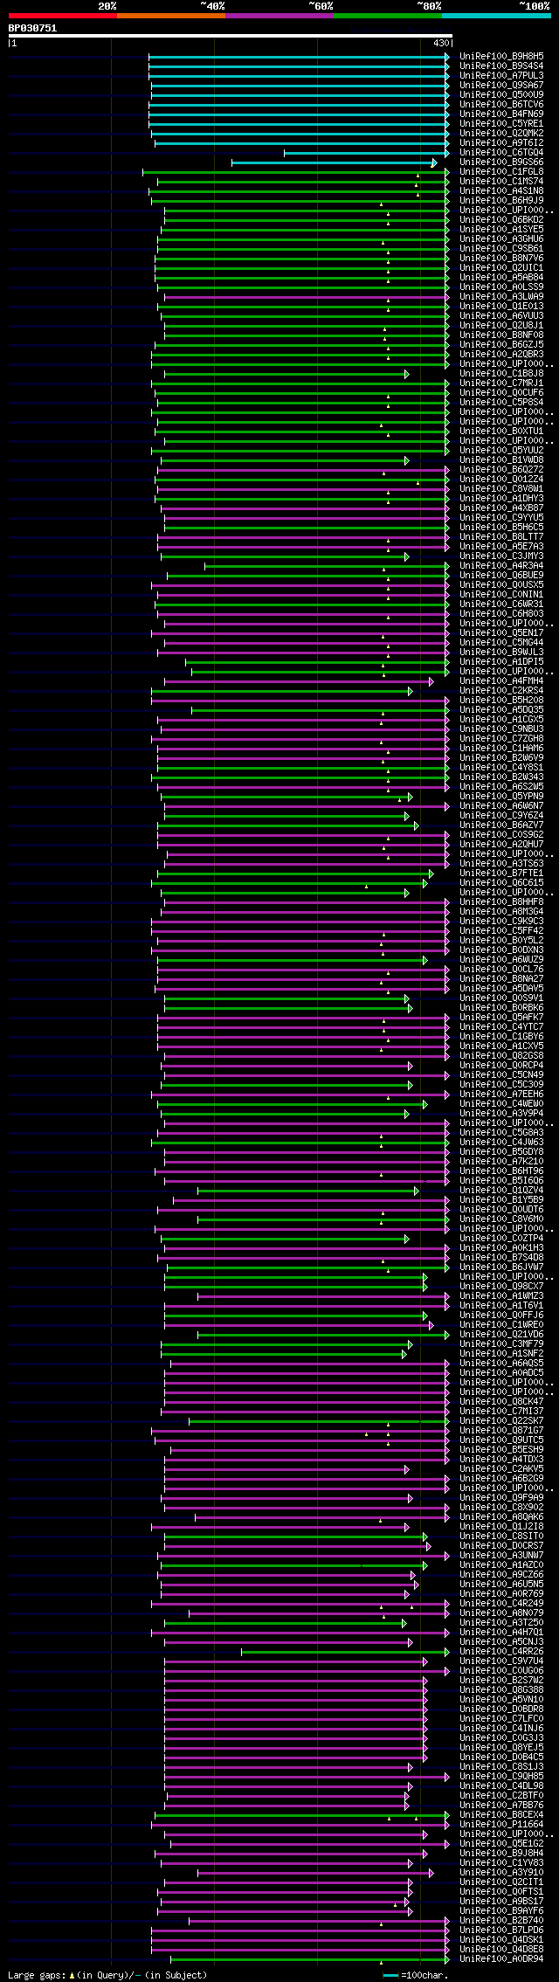Follow the UniRef100_C5YRE1 link
The image size is (559, 1982).
tap(501, 123)
